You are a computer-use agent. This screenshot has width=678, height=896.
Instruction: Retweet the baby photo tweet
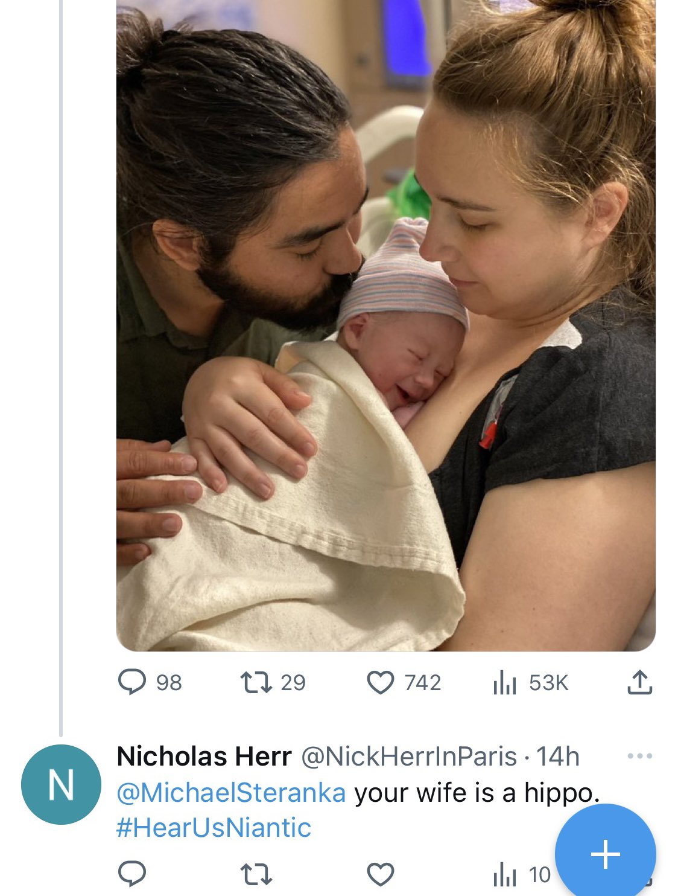click(256, 682)
